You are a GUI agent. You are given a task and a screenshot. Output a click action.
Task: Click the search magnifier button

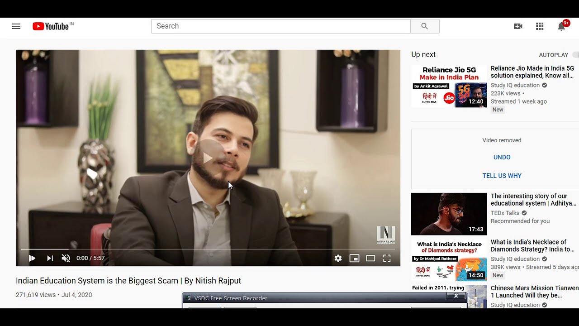tap(425, 26)
